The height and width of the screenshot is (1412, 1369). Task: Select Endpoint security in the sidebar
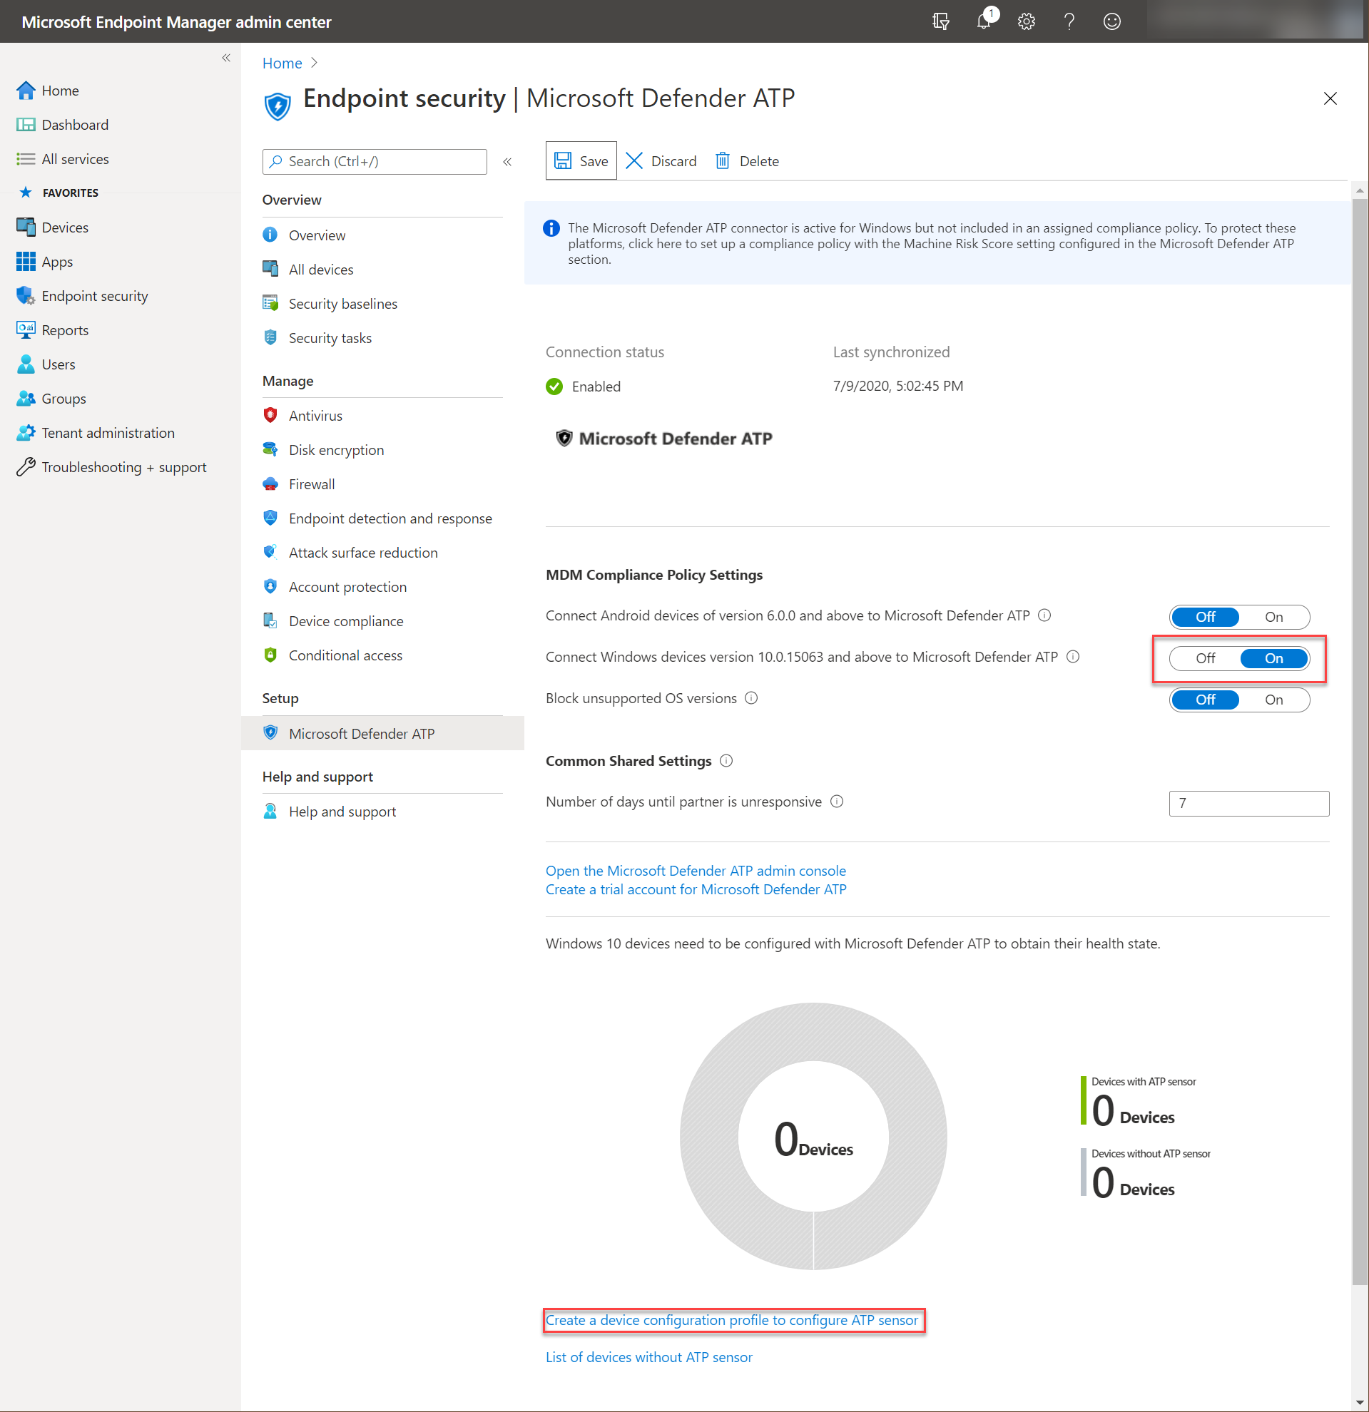[x=94, y=295]
